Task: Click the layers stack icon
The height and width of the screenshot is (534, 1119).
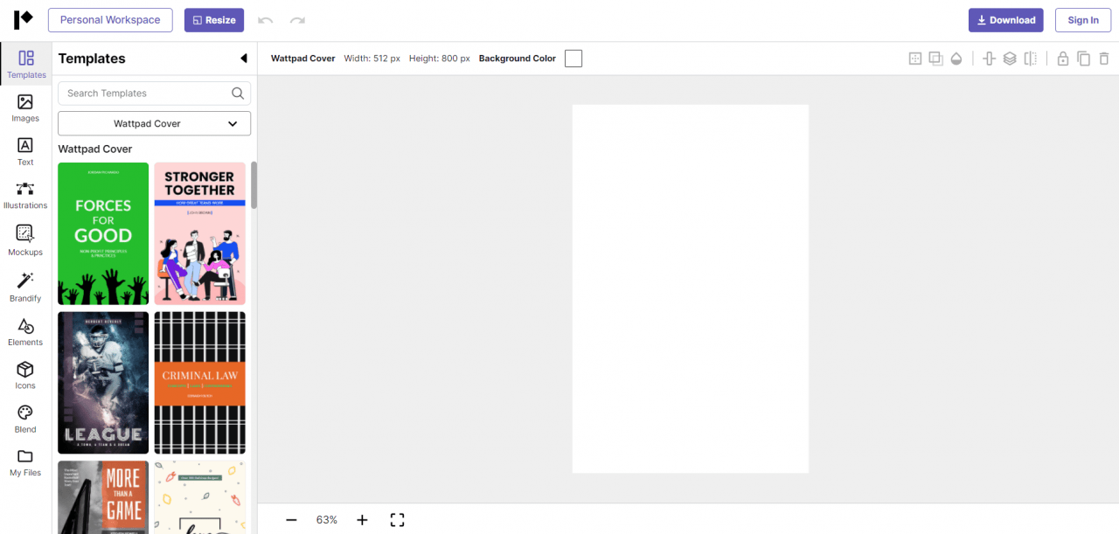Action: [x=1010, y=59]
